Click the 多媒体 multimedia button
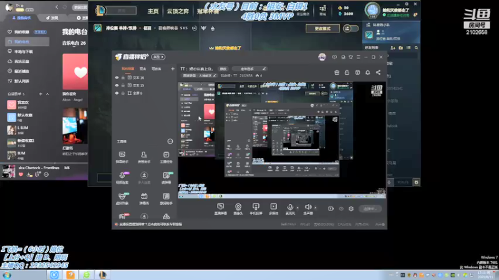The width and height of the screenshot is (499, 280). (x=273, y=209)
